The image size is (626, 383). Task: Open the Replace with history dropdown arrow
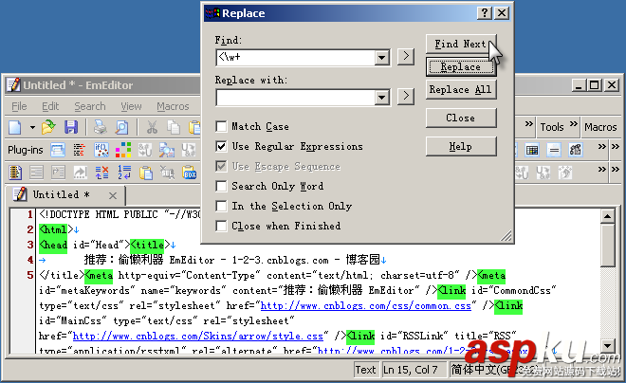(382, 98)
